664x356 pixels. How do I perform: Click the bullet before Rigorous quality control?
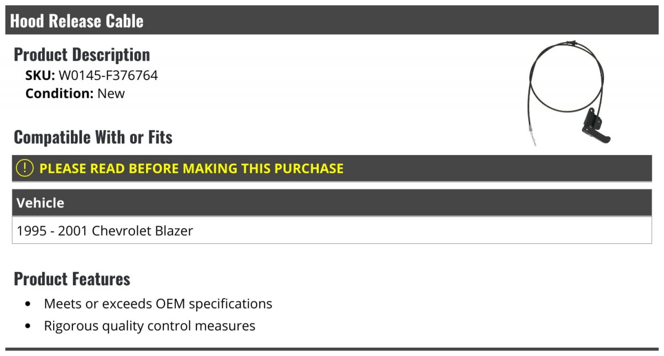pos(28,326)
